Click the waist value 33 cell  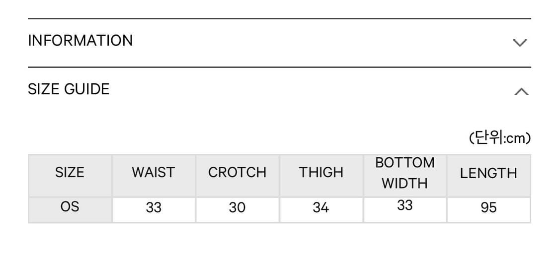pos(154,207)
